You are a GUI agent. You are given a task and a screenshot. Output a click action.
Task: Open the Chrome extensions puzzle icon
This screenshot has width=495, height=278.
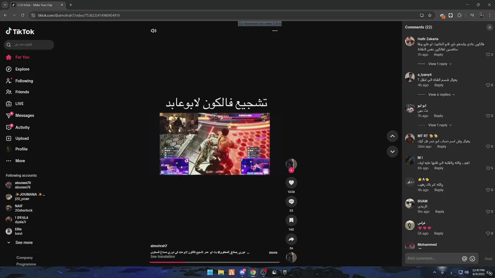click(x=459, y=15)
